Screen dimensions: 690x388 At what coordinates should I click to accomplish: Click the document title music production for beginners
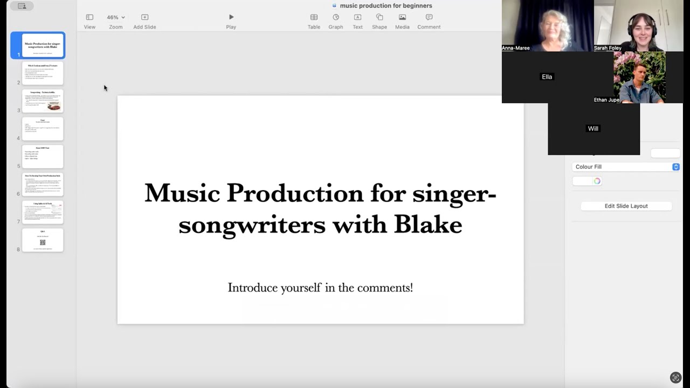(386, 5)
